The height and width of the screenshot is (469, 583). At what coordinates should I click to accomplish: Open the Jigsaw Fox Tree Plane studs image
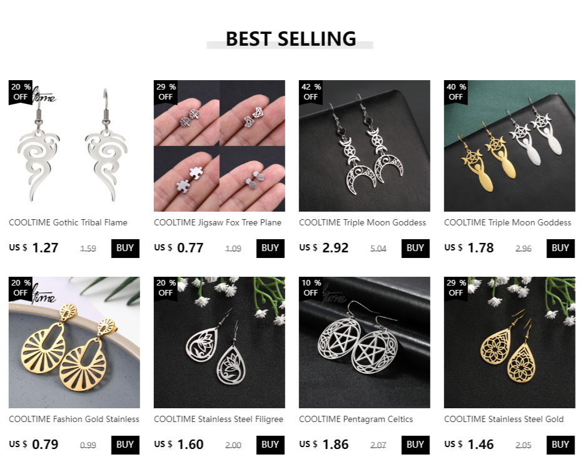pos(220,146)
